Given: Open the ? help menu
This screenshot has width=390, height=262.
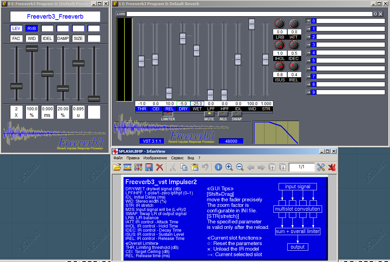Looking at the screenshot, I should click(x=199, y=158).
